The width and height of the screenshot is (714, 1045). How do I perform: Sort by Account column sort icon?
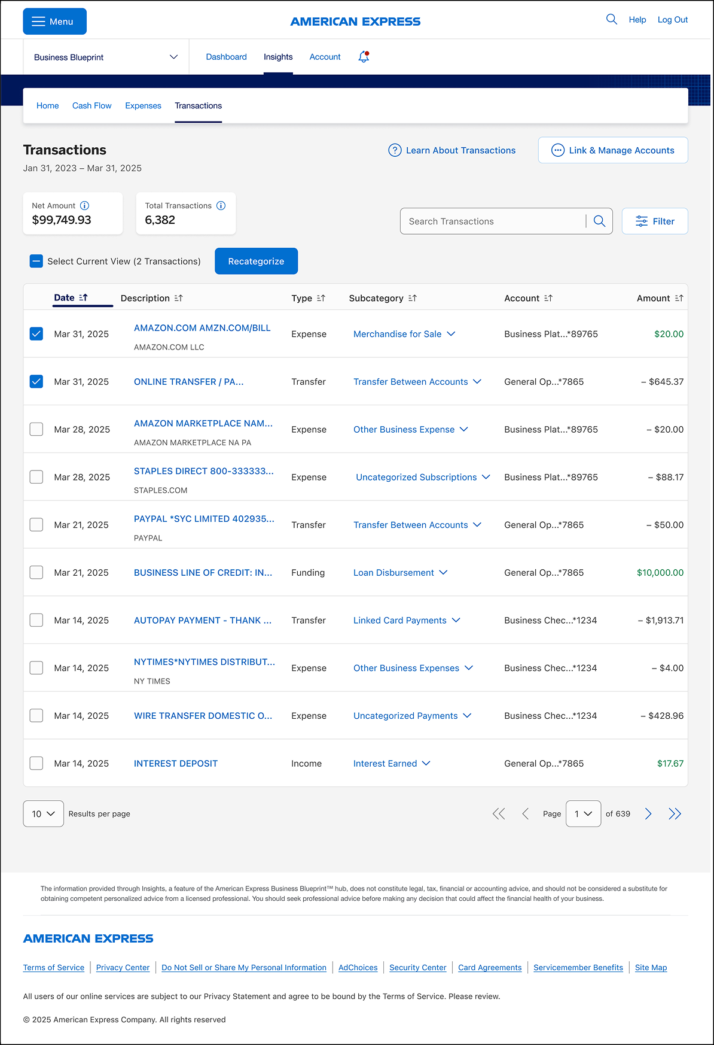coord(548,298)
